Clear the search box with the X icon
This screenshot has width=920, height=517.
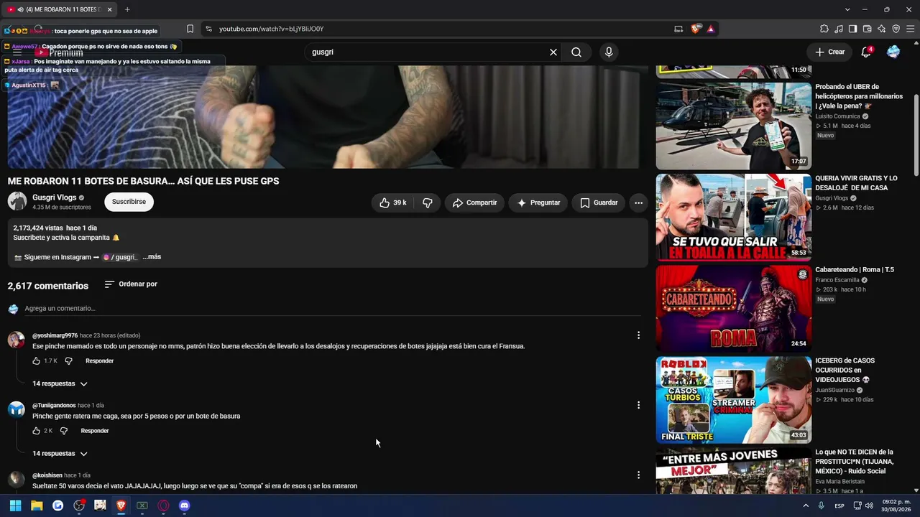[553, 52]
